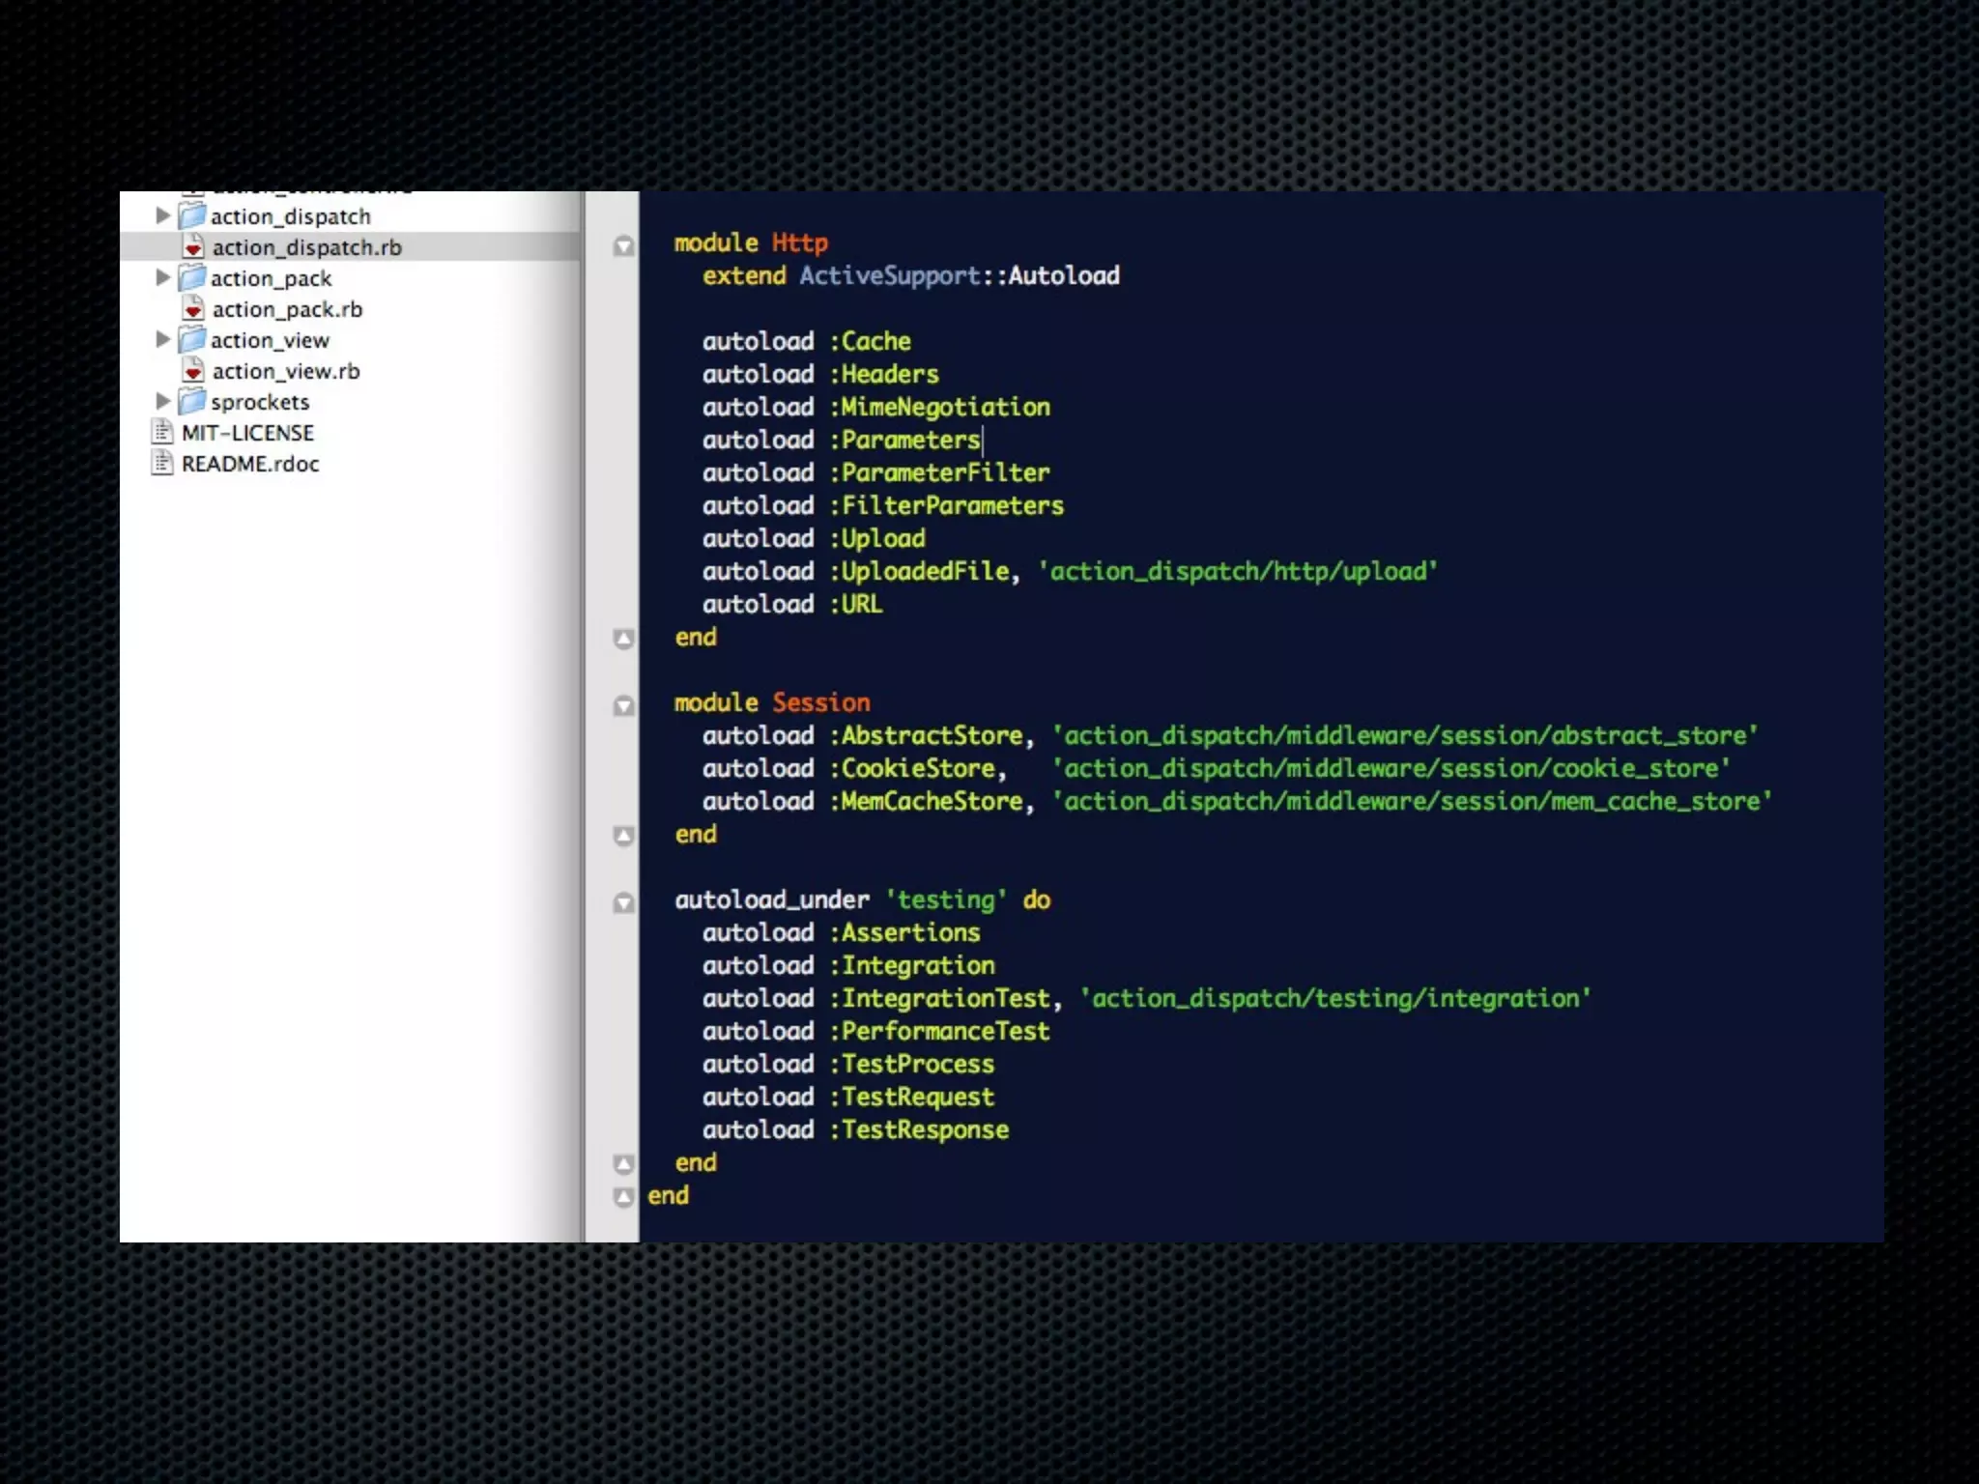Screen dimensions: 1979x1484
Task: Select the action_dispatch.rb file icon
Action: (193, 247)
